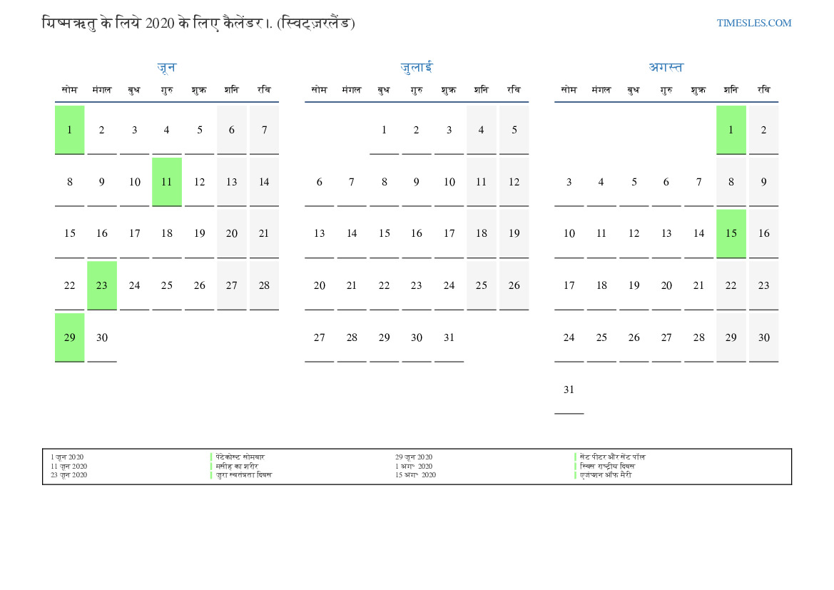834x590 pixels.
Task: Select July 15 date cell
Action: 384,233
